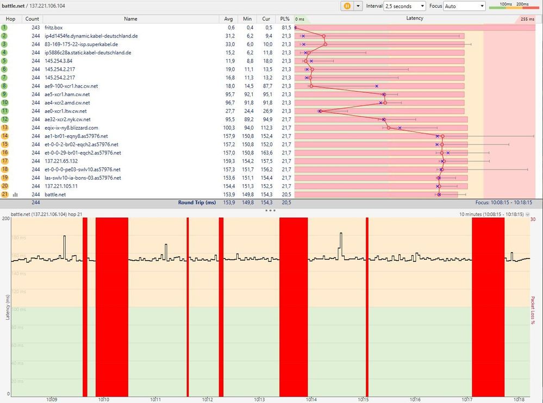Select hop 11 green circle icon
543x403 pixels.
pos(4,111)
